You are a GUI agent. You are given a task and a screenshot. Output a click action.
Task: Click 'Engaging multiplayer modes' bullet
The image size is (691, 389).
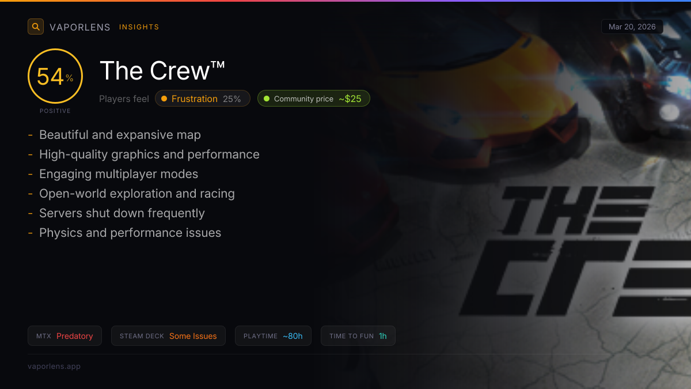point(118,174)
